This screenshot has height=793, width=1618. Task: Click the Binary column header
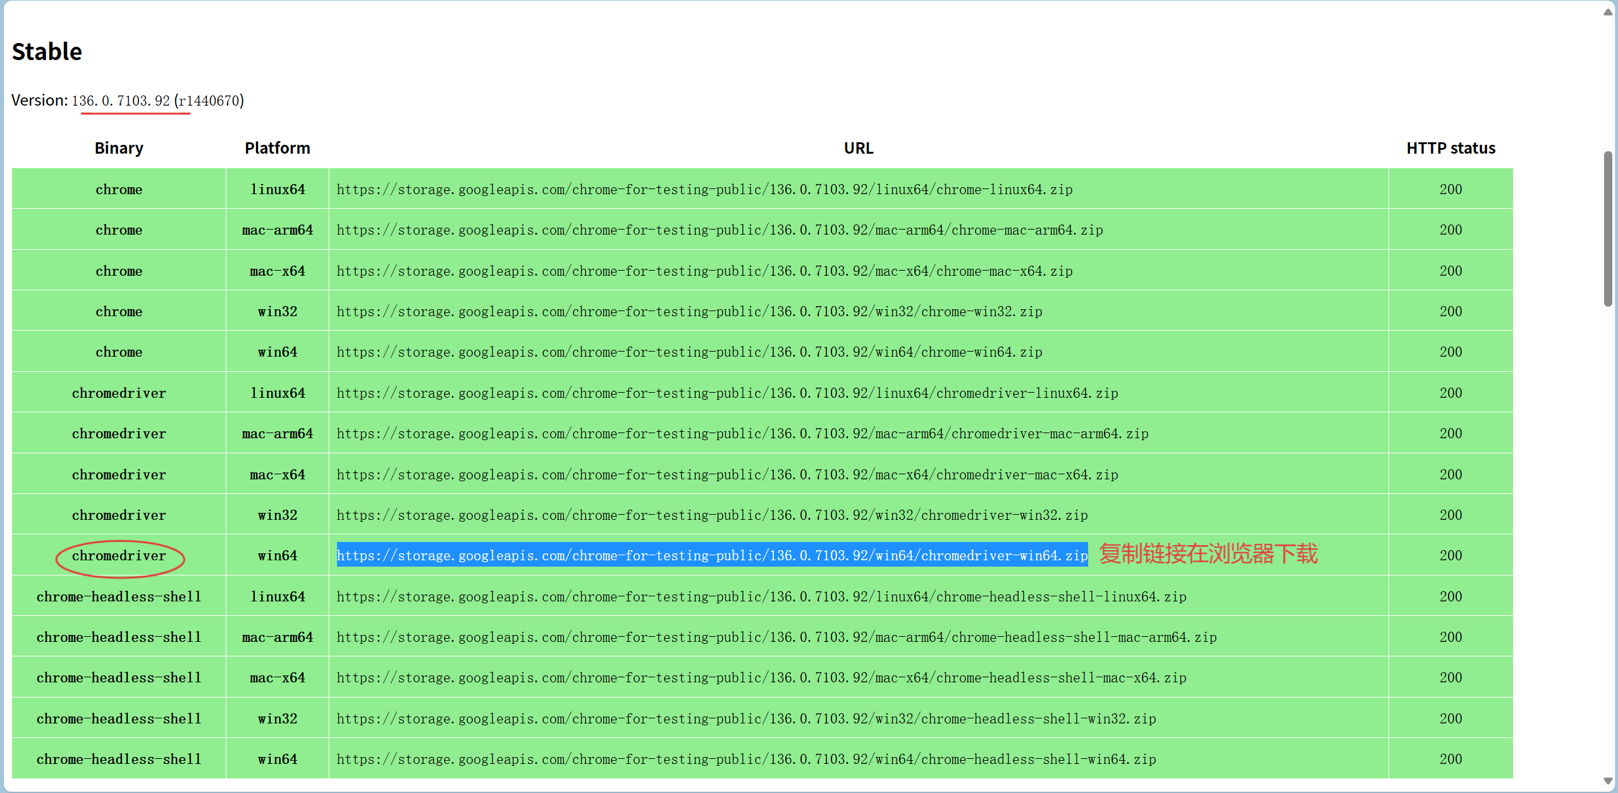tap(119, 148)
